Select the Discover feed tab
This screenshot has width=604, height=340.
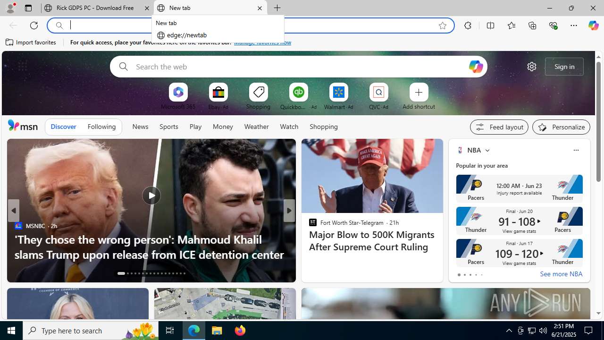tap(63, 127)
